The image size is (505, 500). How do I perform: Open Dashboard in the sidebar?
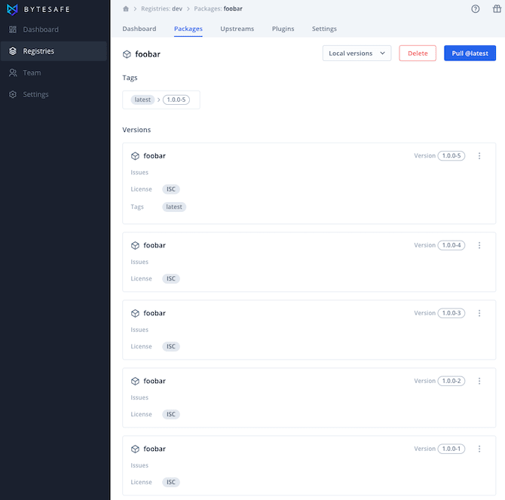coord(54,29)
